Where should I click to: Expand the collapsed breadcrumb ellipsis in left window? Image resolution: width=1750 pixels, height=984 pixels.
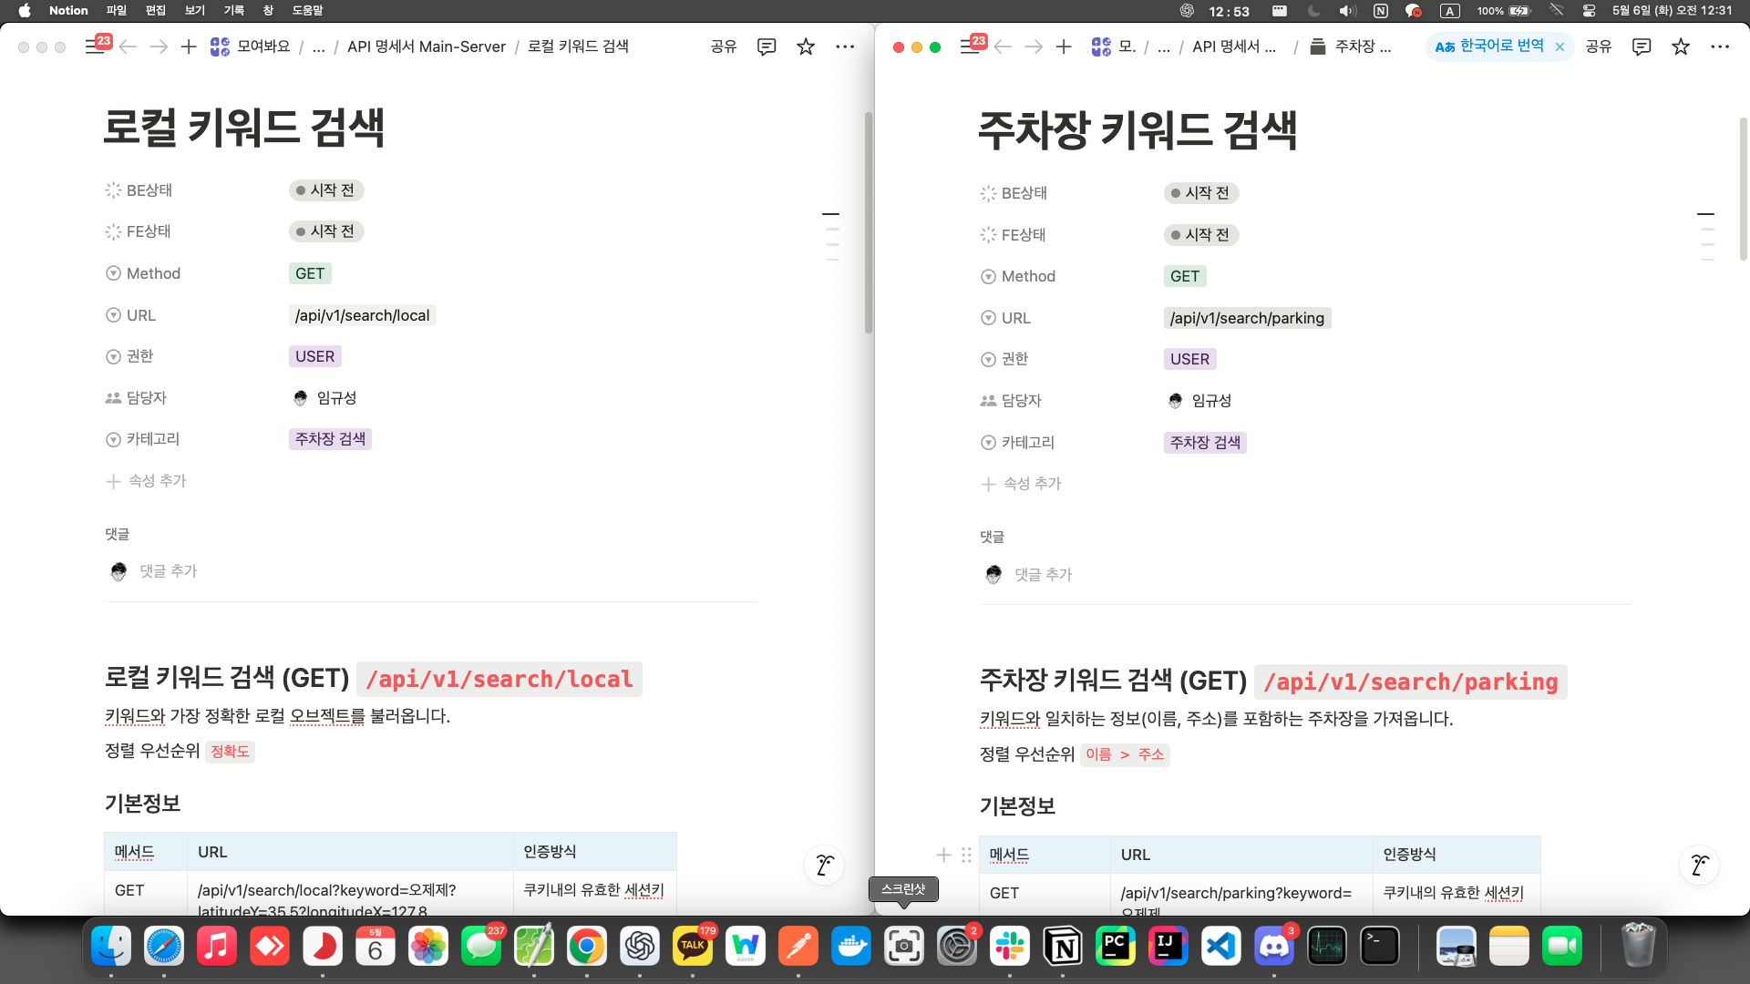click(318, 46)
